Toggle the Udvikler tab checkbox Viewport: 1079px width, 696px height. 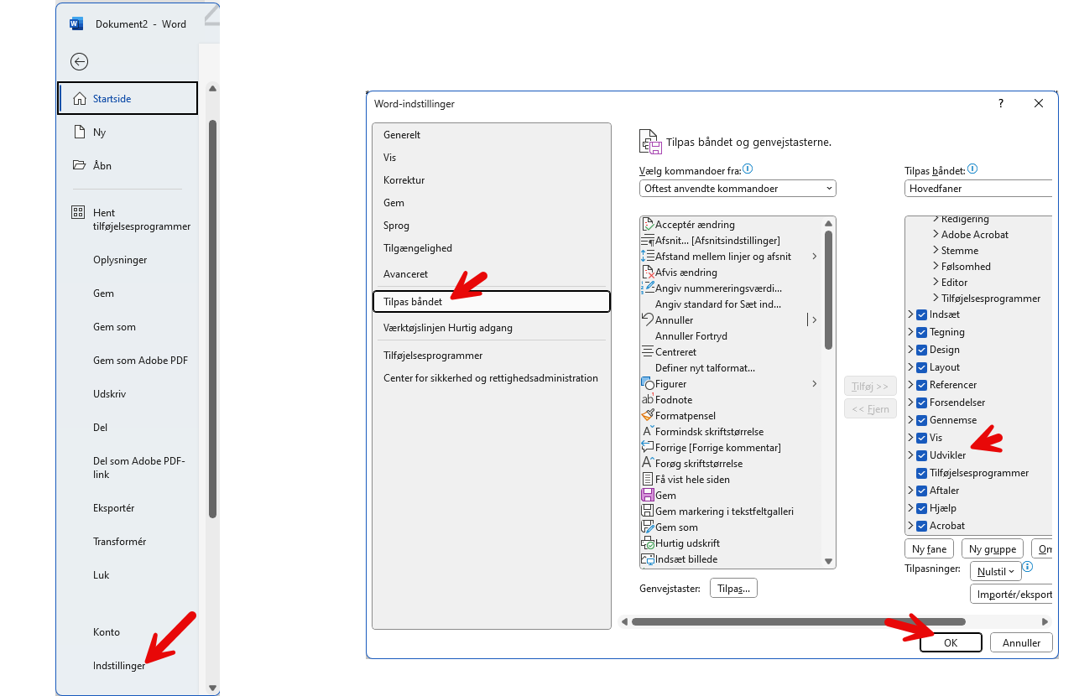point(921,455)
